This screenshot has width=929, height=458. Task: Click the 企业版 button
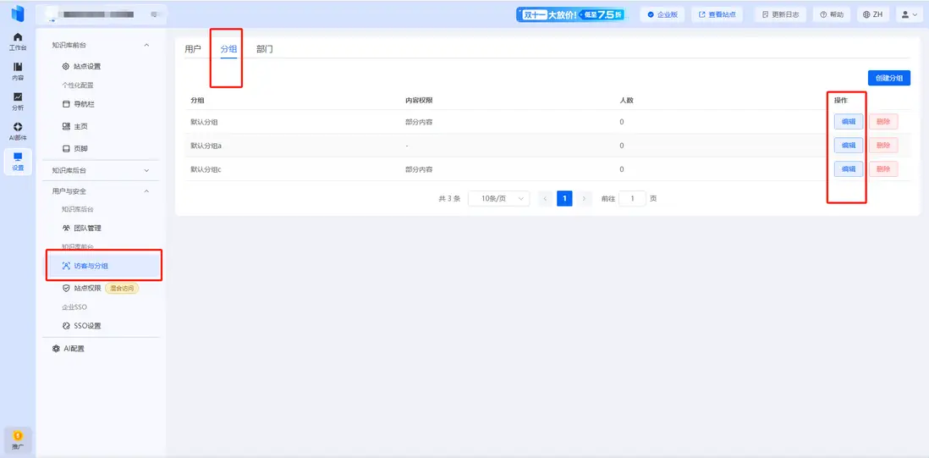tap(662, 14)
